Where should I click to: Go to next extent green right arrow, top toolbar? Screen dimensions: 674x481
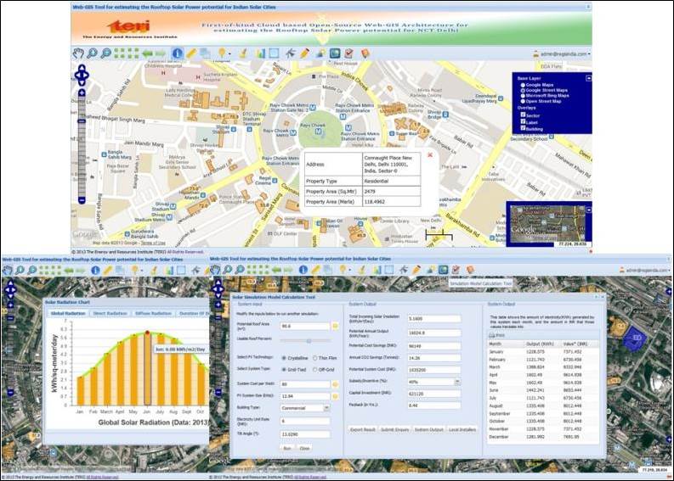(161, 53)
